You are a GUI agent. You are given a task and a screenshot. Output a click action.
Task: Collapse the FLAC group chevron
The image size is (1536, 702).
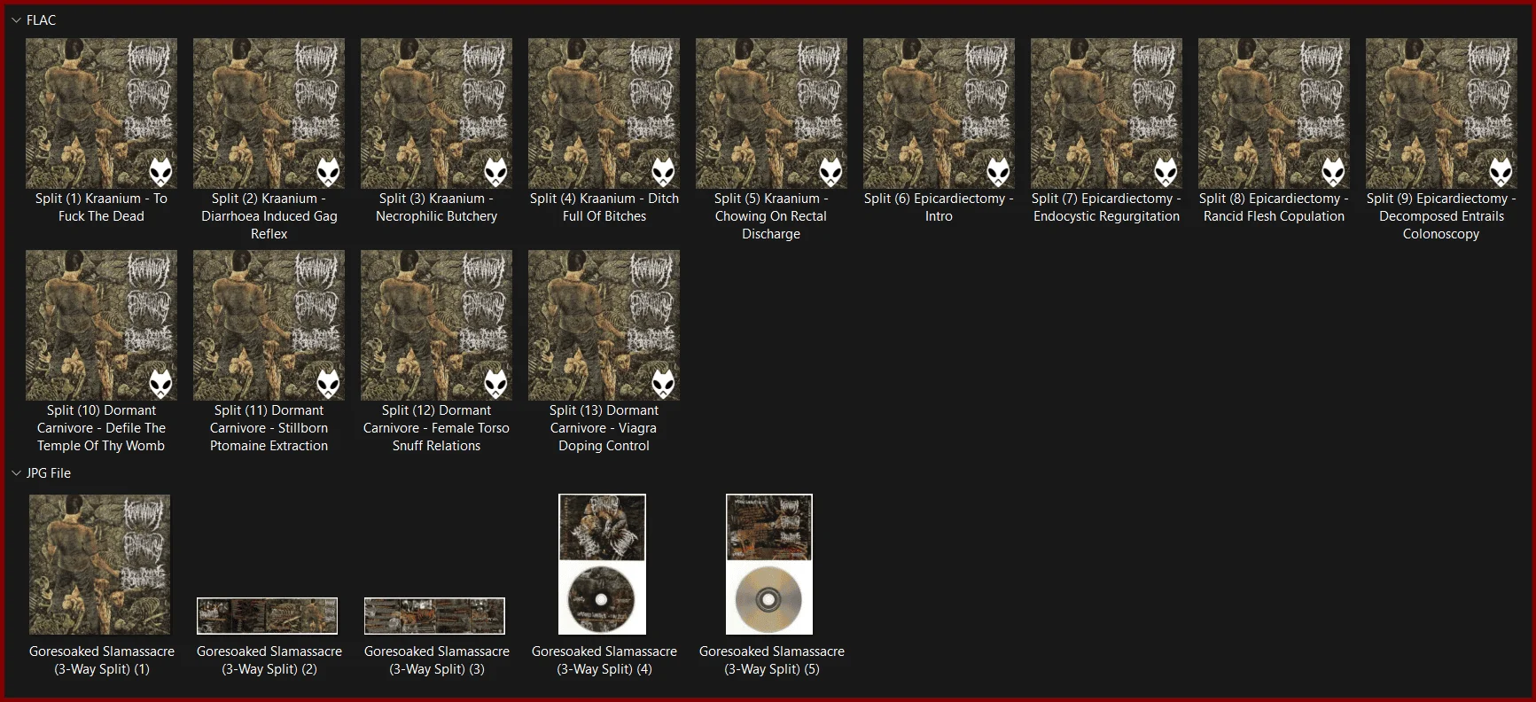pyautogui.click(x=16, y=20)
